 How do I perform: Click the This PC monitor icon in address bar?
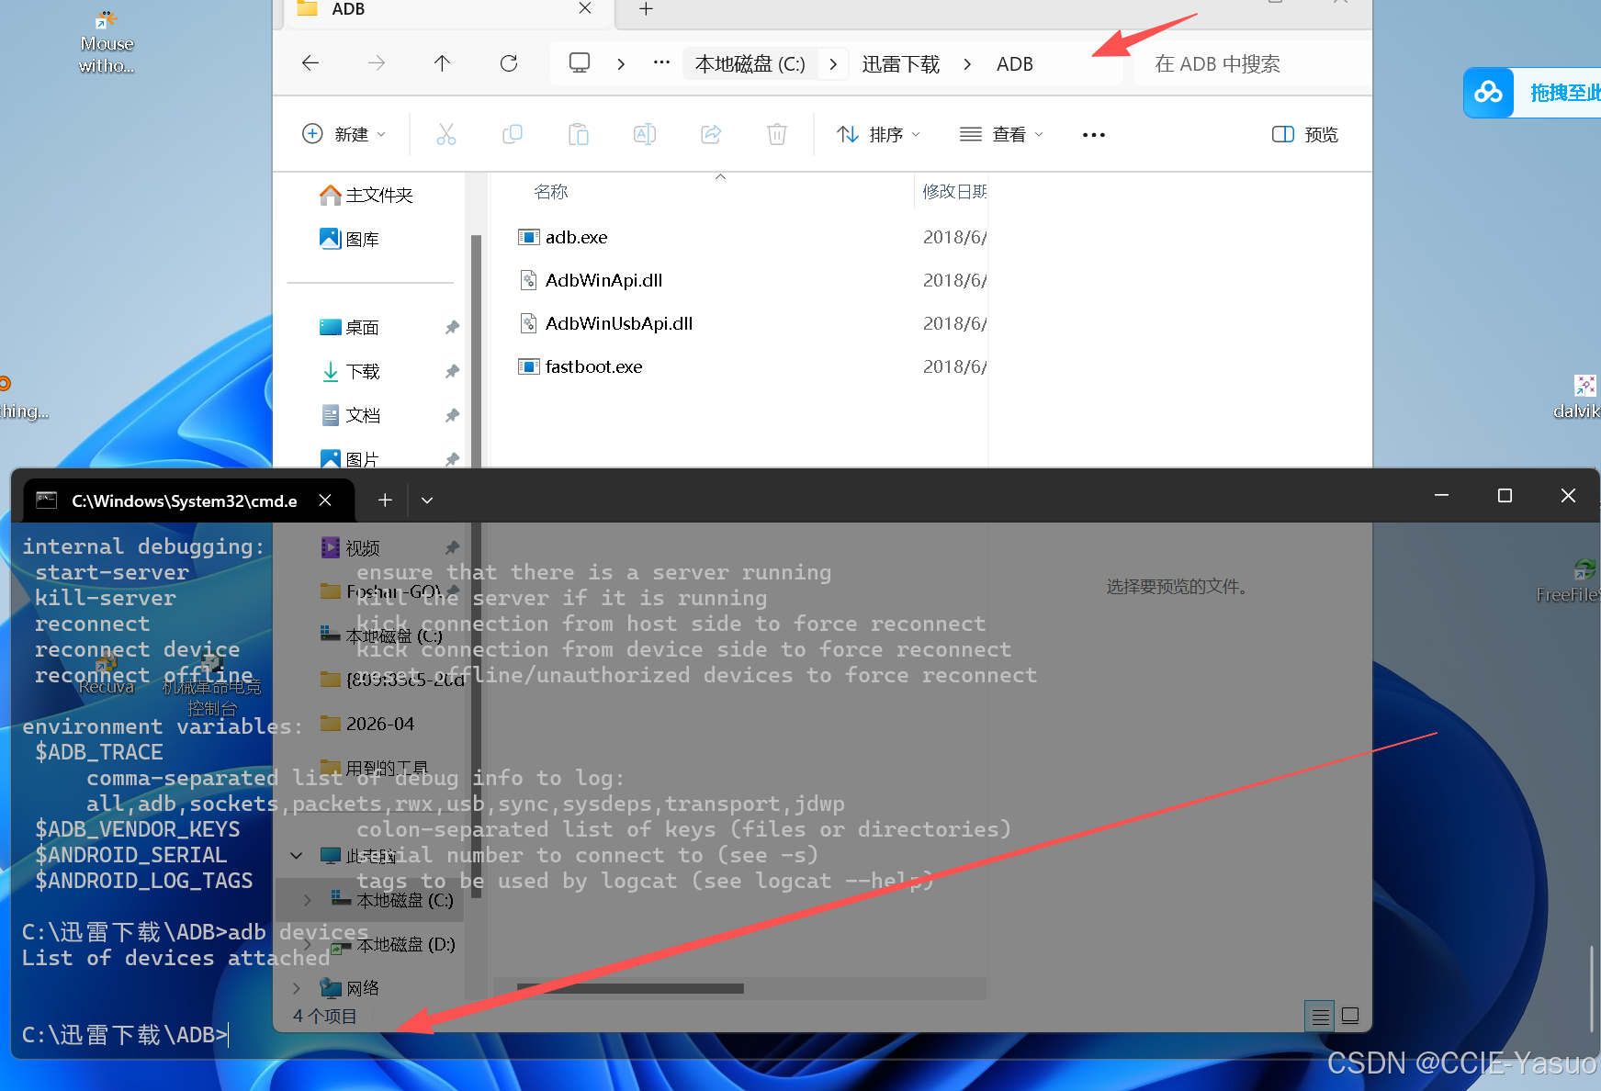tap(580, 63)
